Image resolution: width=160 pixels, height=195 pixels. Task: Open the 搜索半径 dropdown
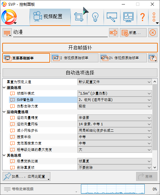(115, 137)
